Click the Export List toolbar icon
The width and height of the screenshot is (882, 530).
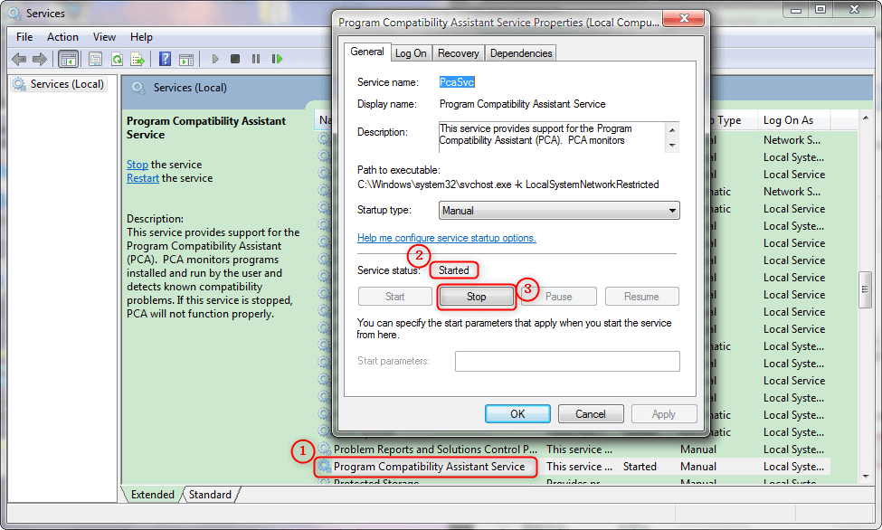[138, 60]
